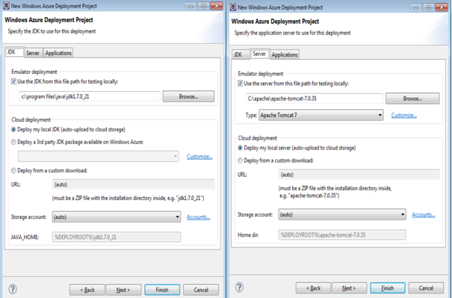This screenshot has height=298, width=452.
Task: Switch to Applications tab in left dialog
Action: (x=58, y=53)
